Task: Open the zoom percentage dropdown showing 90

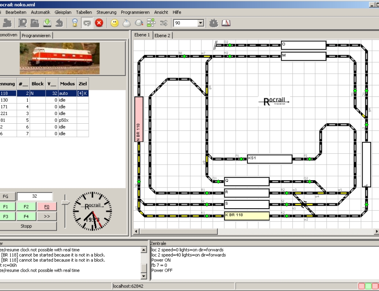Action: tap(201, 23)
